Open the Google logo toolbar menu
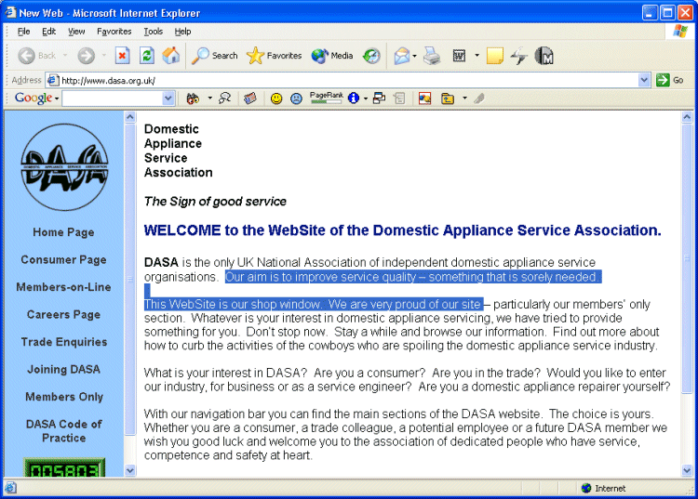Viewport: 698px width, 499px height. 36,98
